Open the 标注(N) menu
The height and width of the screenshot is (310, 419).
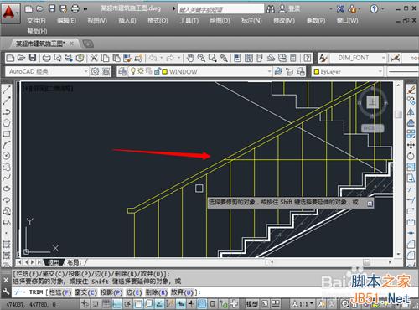point(251,21)
